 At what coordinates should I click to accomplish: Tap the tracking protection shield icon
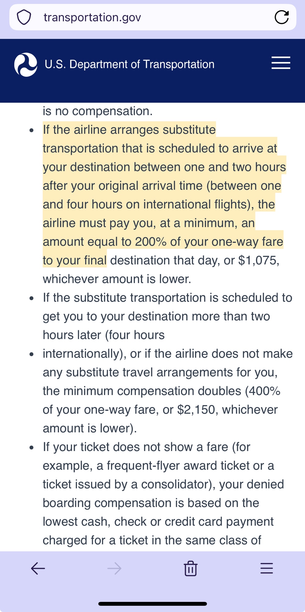point(24,17)
